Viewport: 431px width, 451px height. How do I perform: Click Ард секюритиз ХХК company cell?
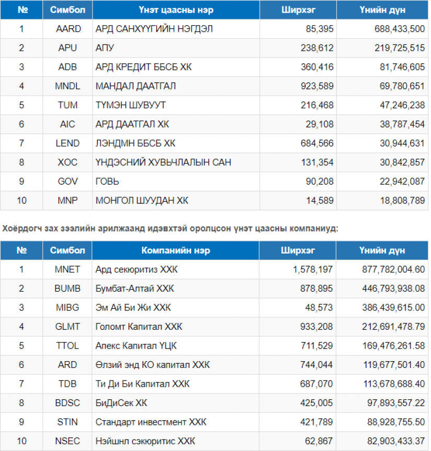pyautogui.click(x=176, y=269)
